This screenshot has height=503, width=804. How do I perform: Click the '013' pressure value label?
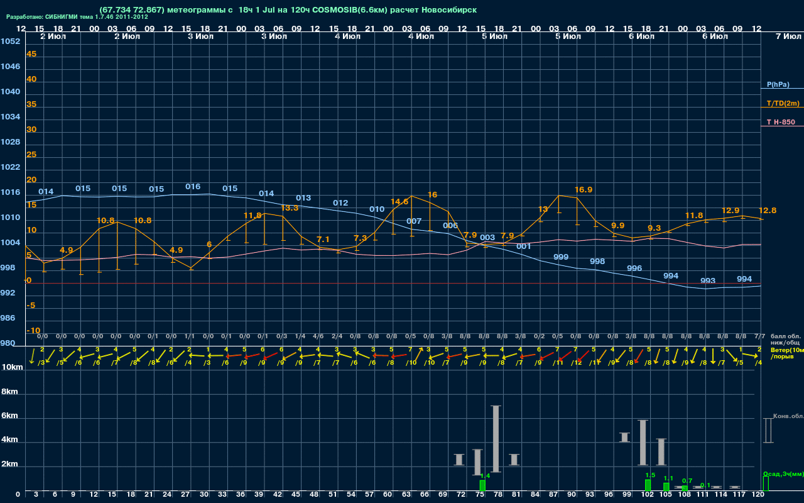pyautogui.click(x=303, y=198)
